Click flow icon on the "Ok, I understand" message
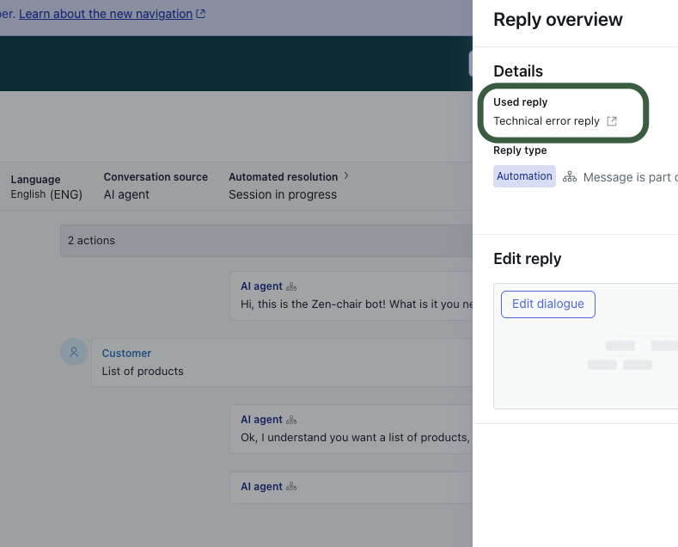 [x=291, y=420]
